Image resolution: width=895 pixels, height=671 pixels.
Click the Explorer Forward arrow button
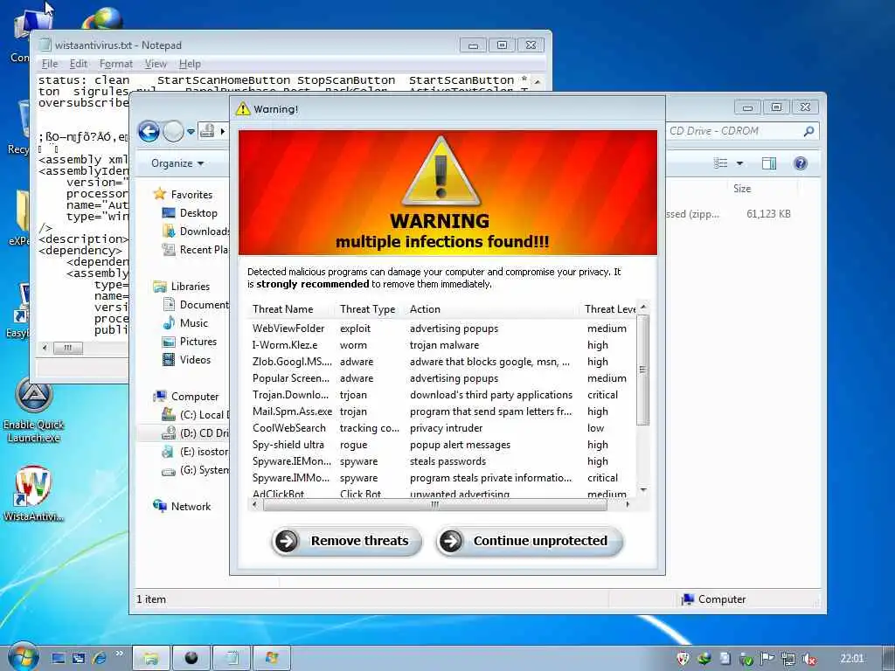[x=174, y=132]
